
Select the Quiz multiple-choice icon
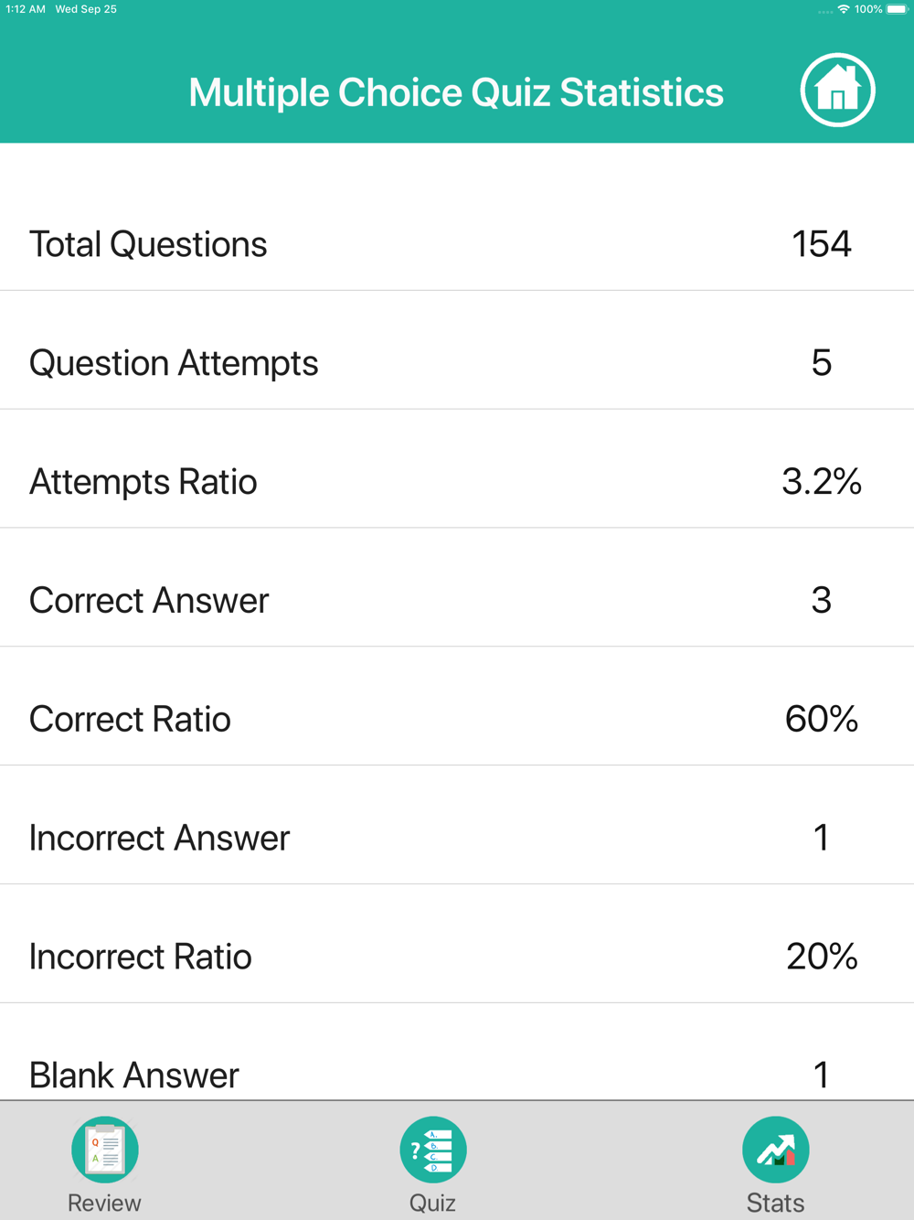coord(432,1150)
